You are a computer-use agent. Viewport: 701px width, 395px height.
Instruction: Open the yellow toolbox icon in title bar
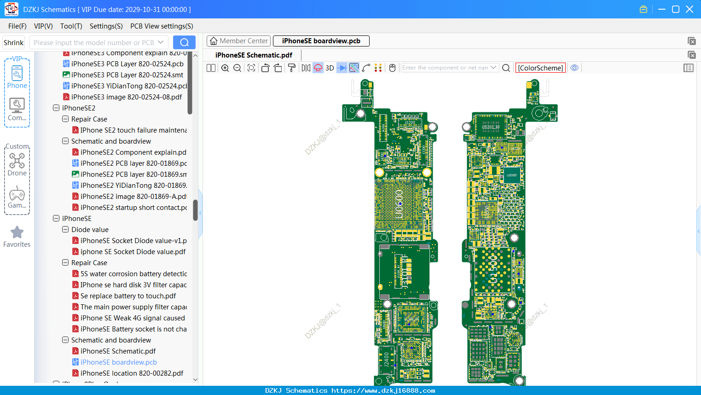click(643, 9)
